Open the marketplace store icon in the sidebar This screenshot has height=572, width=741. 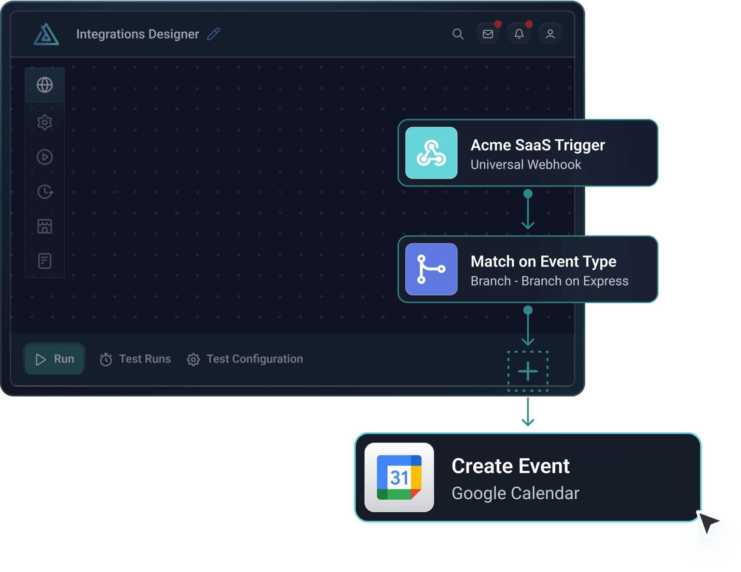pos(45,226)
